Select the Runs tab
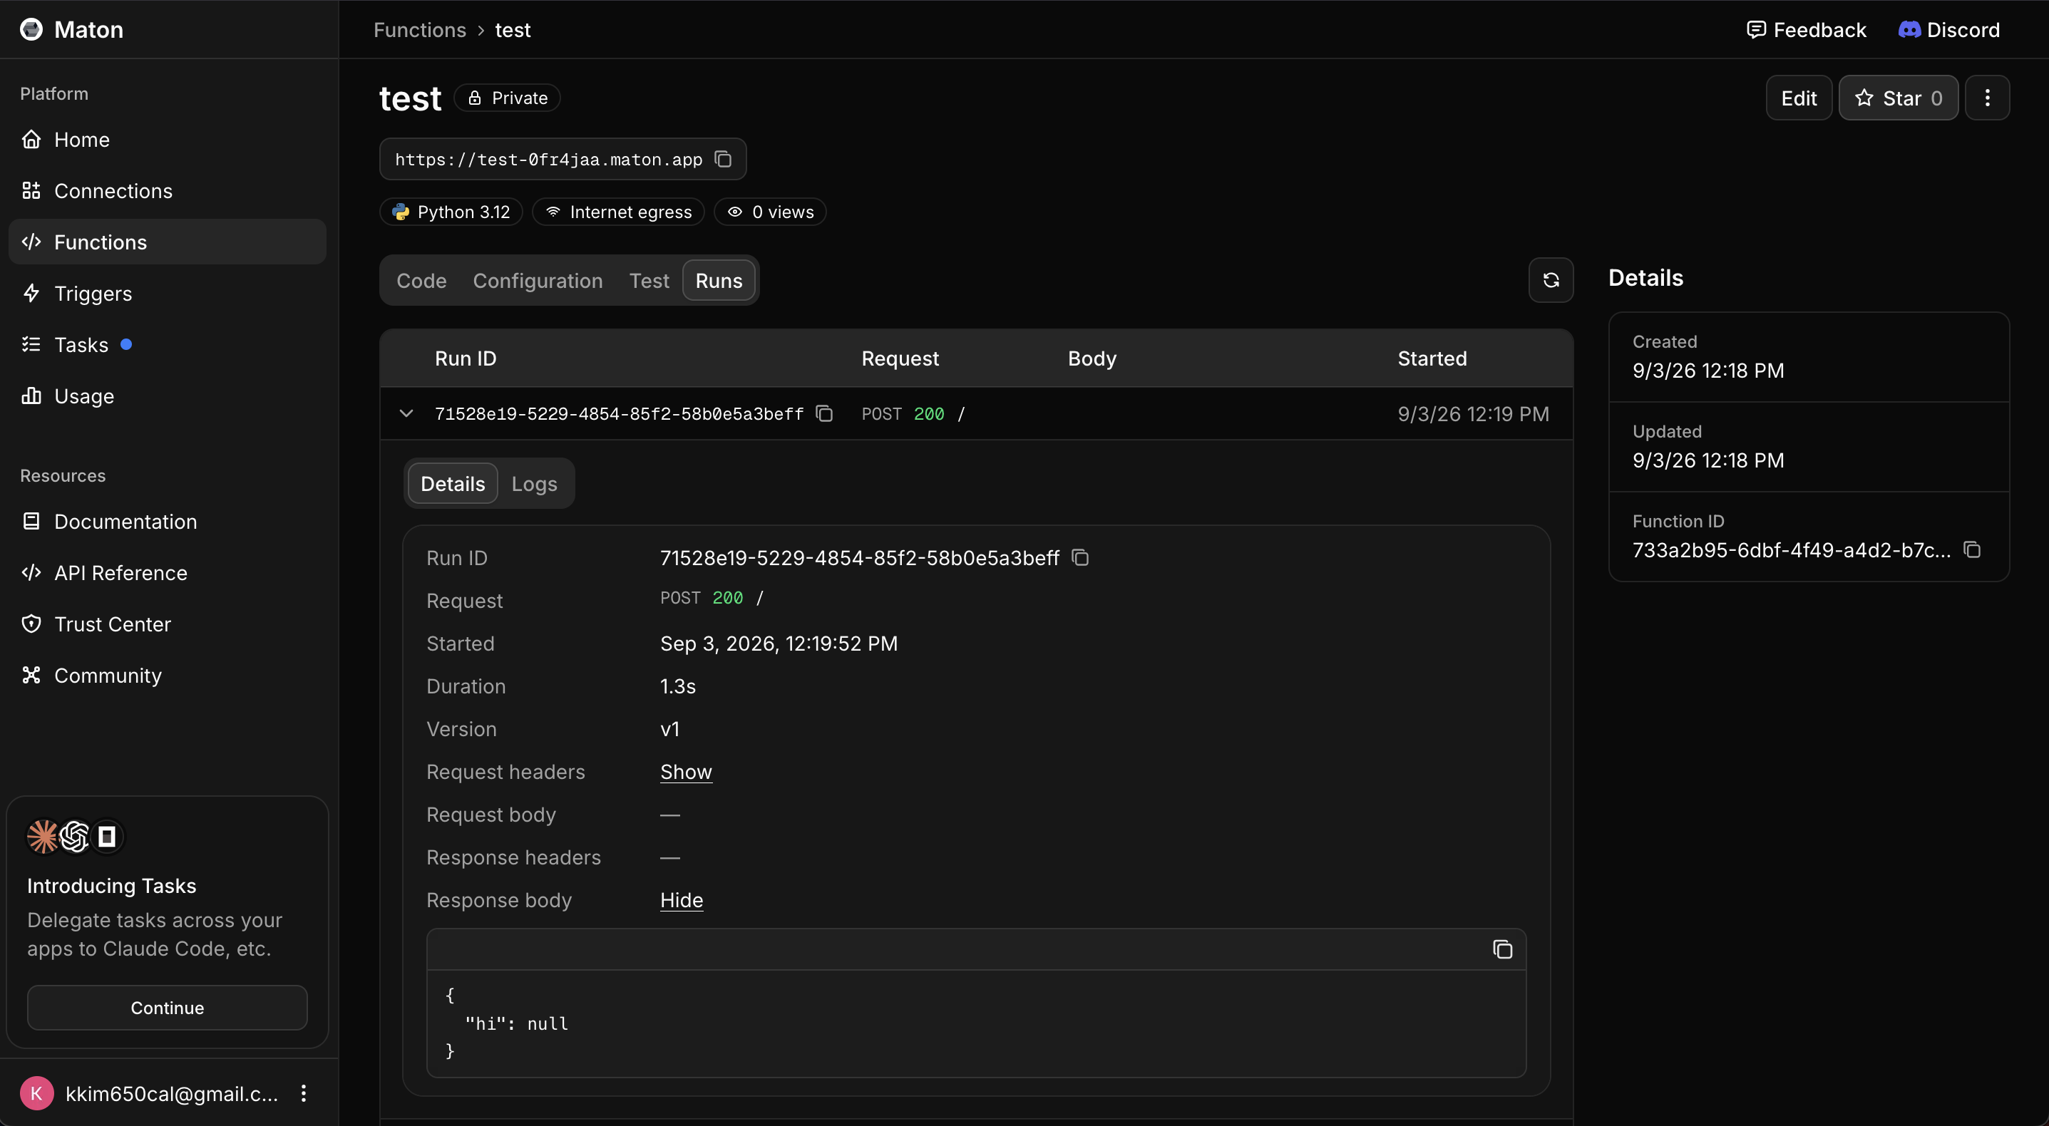Viewport: 2049px width, 1126px height. tap(719, 281)
